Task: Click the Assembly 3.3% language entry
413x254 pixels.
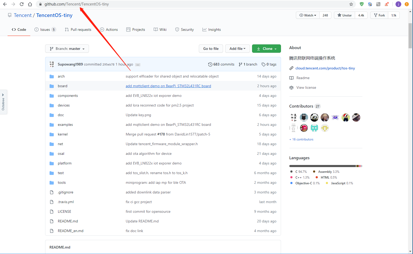Action: tap(326, 172)
